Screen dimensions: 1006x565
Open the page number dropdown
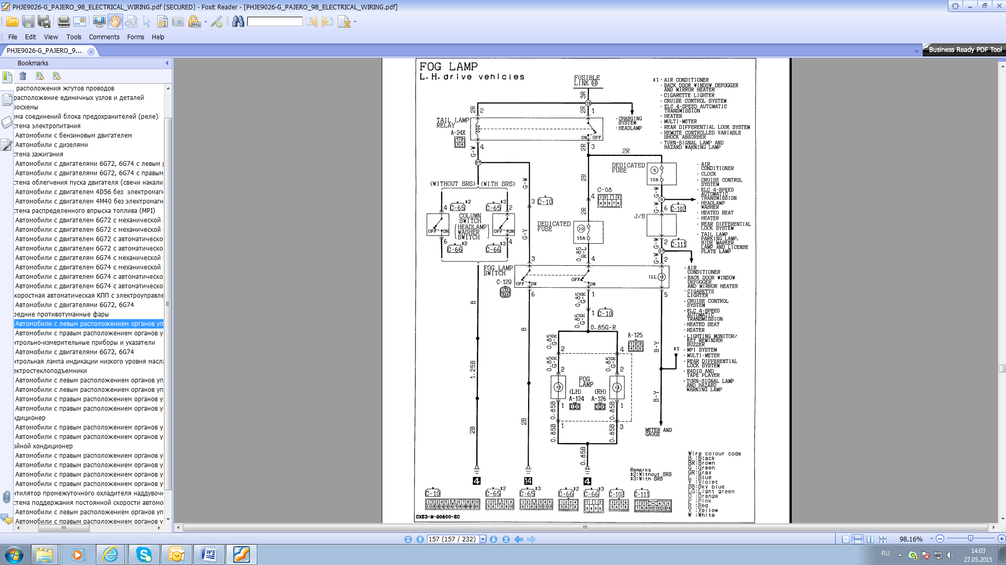[x=483, y=539]
